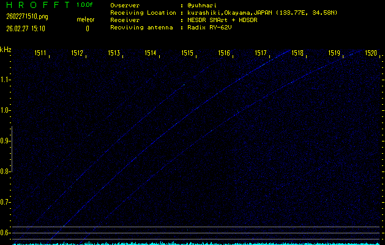Click the 0.8 frequency tick label

click(x=6, y=171)
